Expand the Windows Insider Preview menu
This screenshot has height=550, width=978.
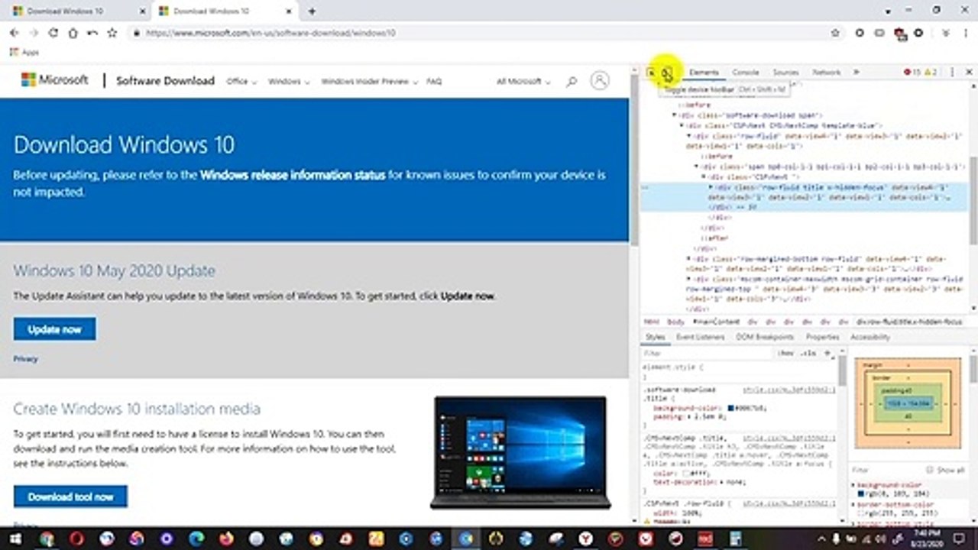point(370,82)
